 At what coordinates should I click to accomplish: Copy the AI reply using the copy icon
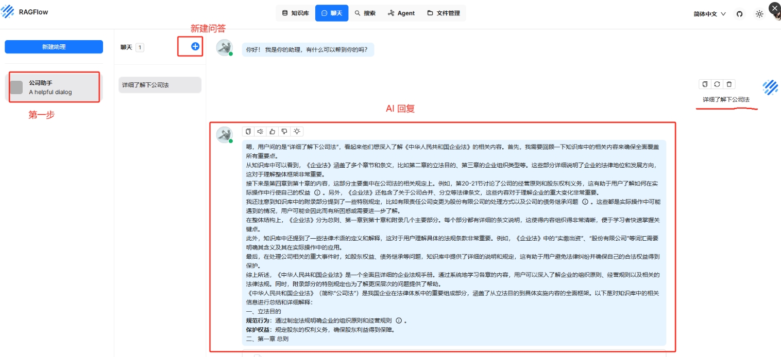(x=248, y=132)
